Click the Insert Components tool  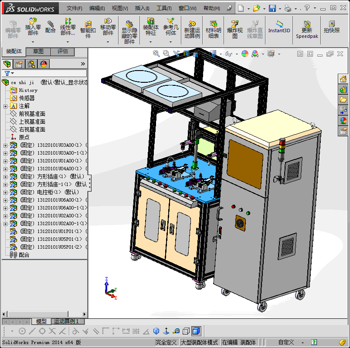click(x=33, y=27)
